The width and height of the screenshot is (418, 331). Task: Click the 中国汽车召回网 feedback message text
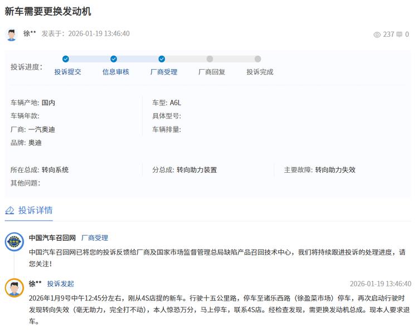pyautogui.click(x=217, y=258)
